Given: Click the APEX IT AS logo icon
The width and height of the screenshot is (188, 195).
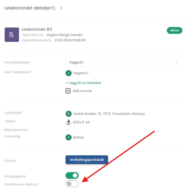Looking at the screenshot, I should [x=68, y=122].
